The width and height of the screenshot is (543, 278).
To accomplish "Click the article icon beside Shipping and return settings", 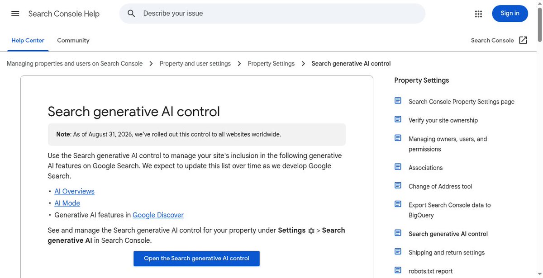I will click(x=398, y=251).
